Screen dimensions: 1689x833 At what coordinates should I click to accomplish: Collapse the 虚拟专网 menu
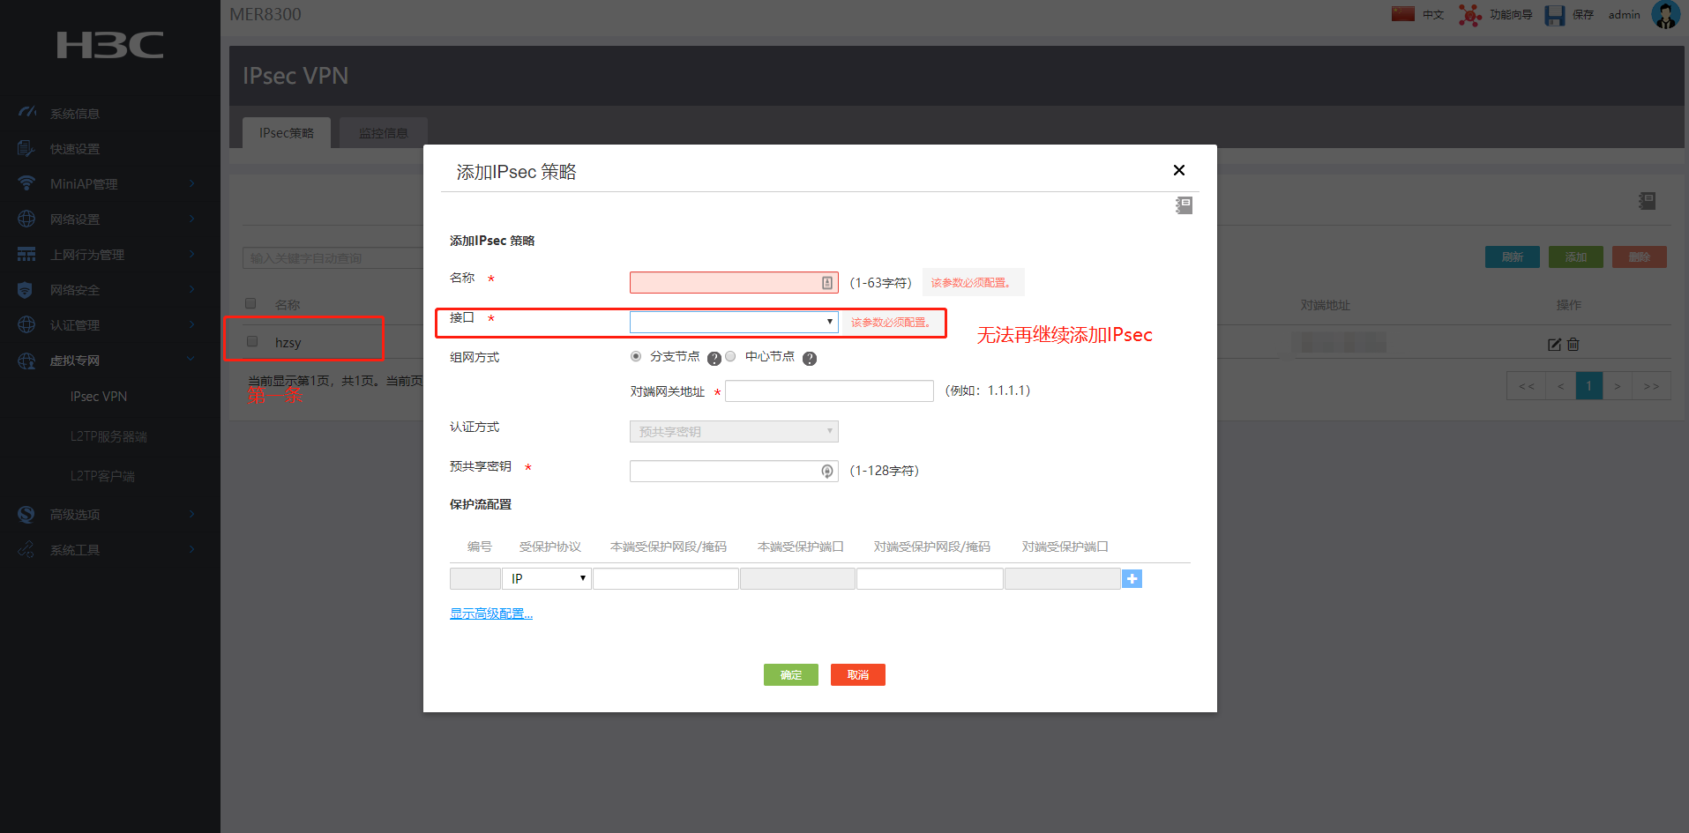[191, 360]
